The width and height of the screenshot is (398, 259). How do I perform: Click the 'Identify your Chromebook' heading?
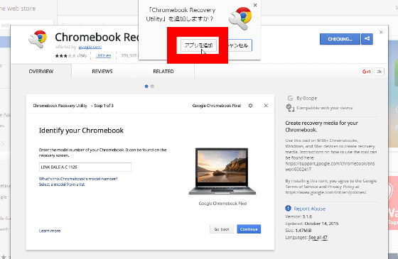point(81,131)
